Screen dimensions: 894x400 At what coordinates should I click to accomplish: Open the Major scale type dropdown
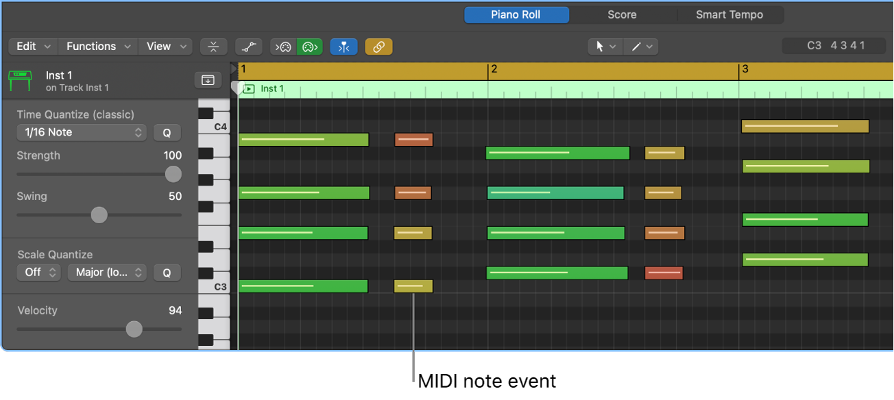107,273
